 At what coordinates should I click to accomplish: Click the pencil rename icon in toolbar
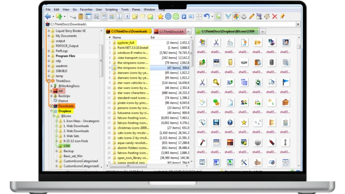tap(251, 17)
